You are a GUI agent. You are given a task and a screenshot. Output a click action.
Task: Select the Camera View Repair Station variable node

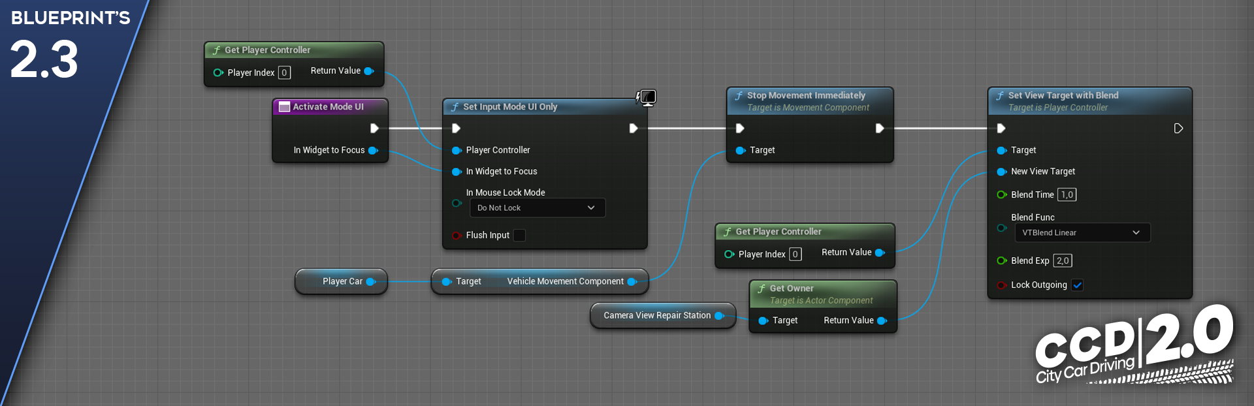pyautogui.click(x=656, y=315)
